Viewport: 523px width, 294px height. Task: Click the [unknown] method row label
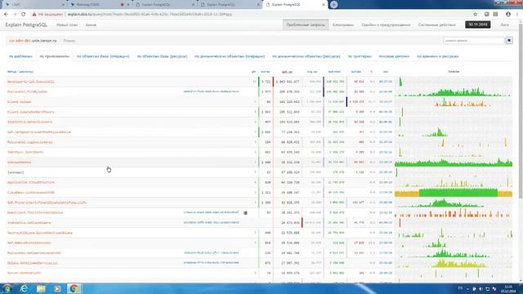(16, 172)
